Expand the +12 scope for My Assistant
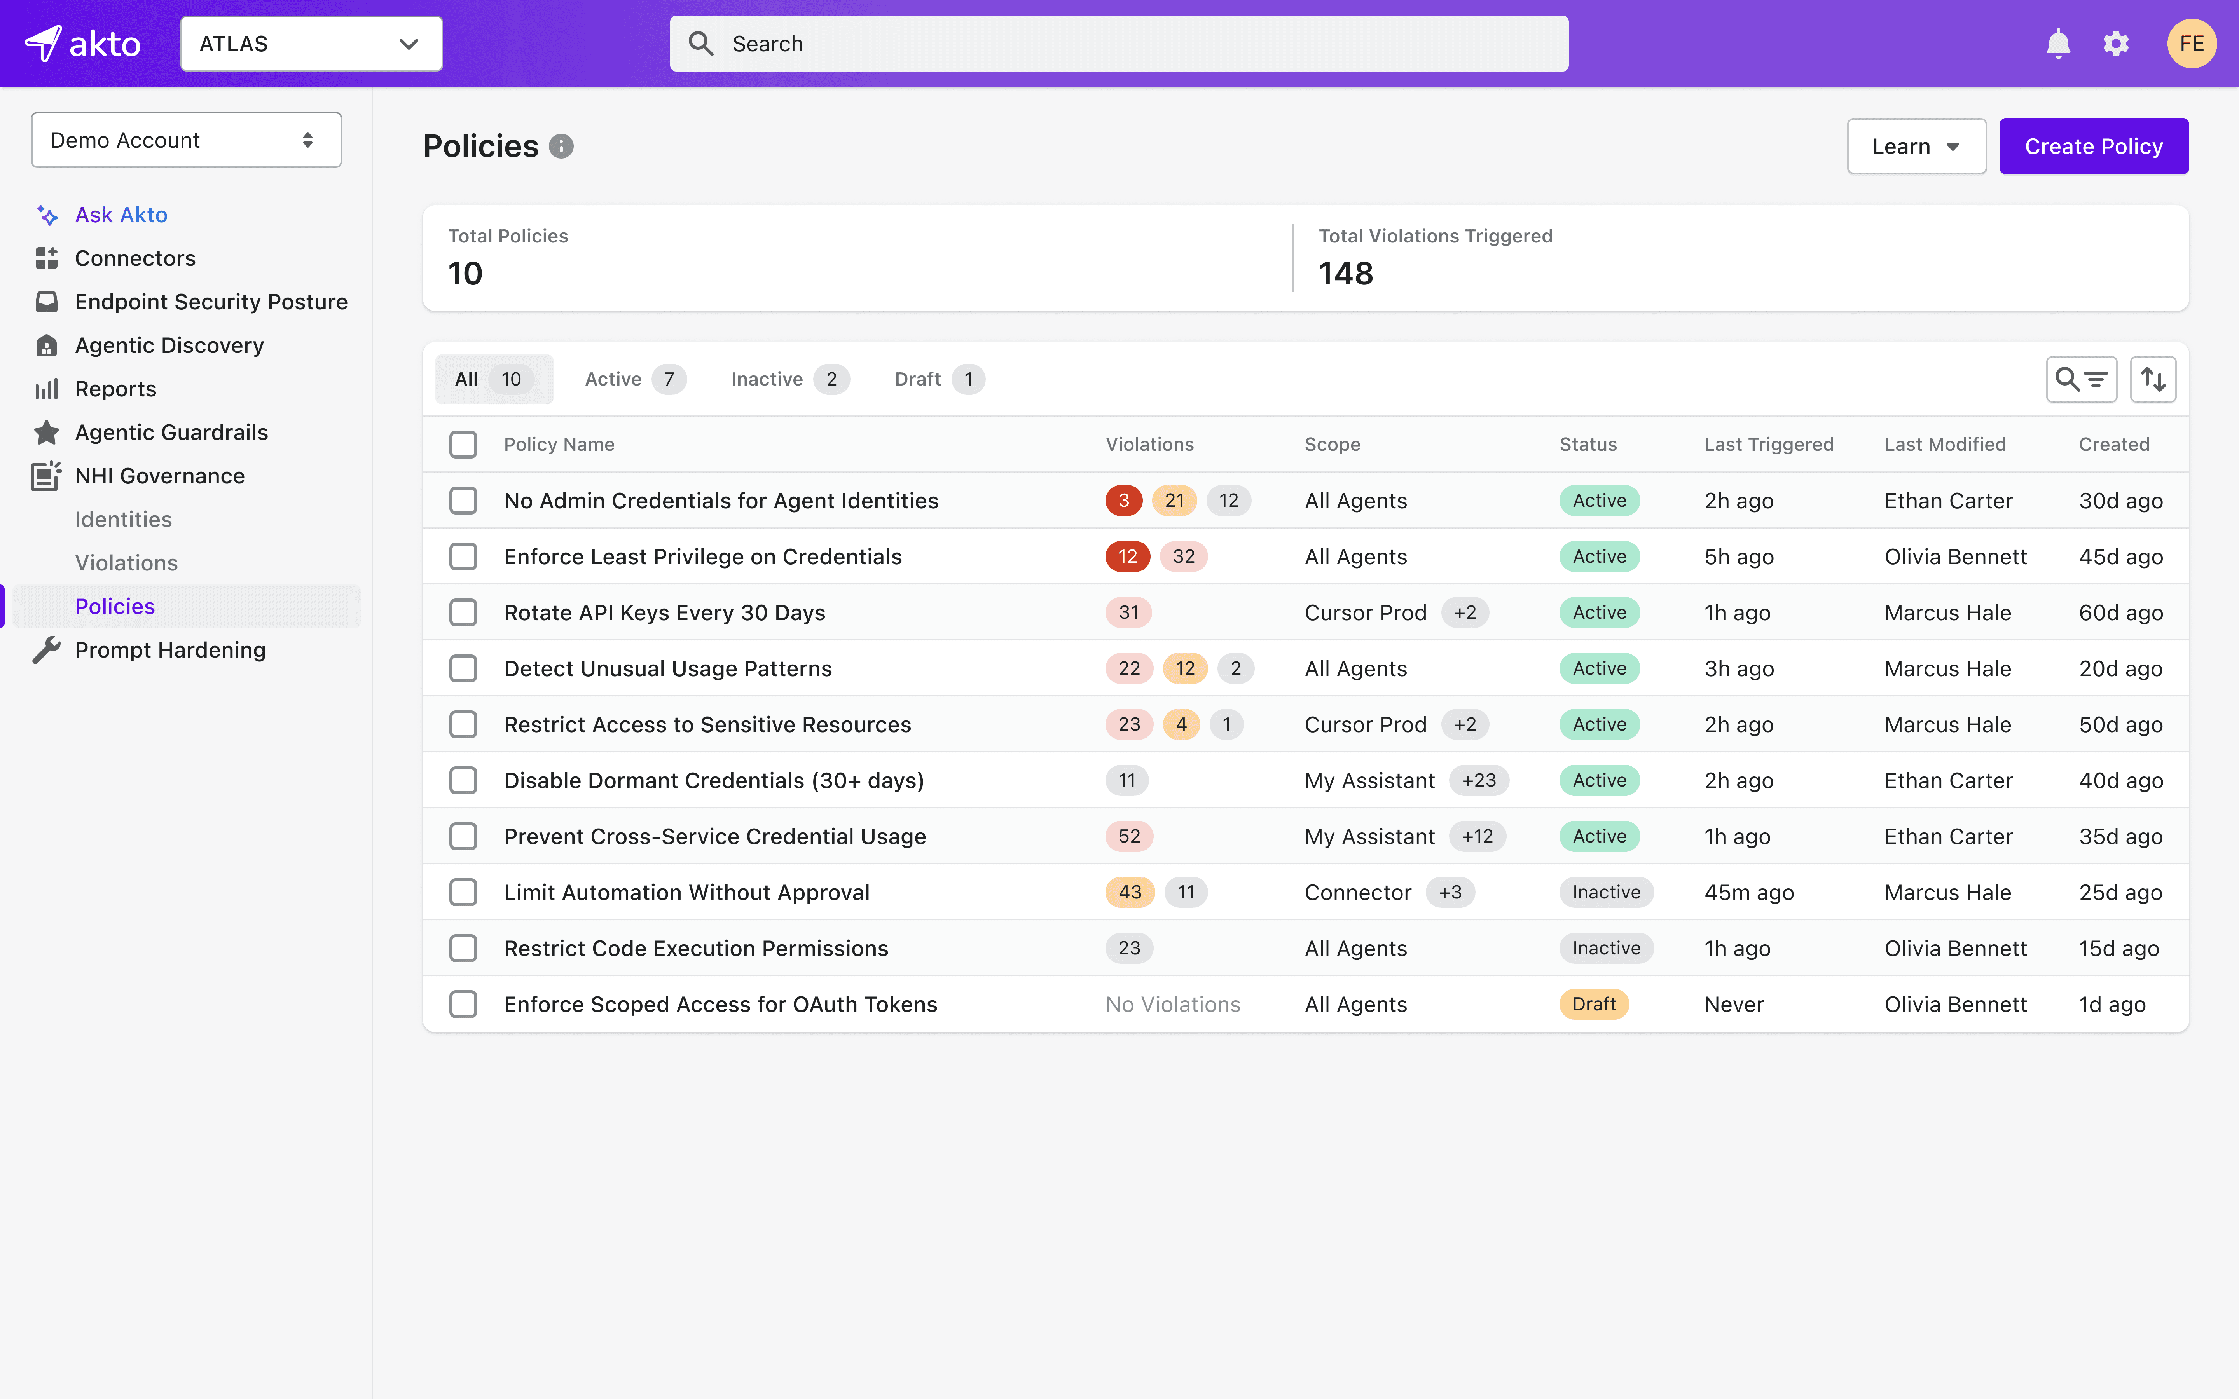2239x1399 pixels. [1478, 836]
